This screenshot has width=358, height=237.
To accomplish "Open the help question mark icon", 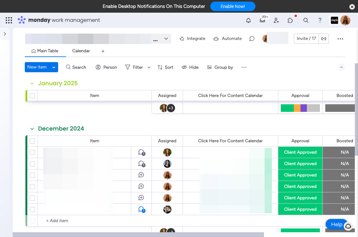I will click(x=320, y=21).
